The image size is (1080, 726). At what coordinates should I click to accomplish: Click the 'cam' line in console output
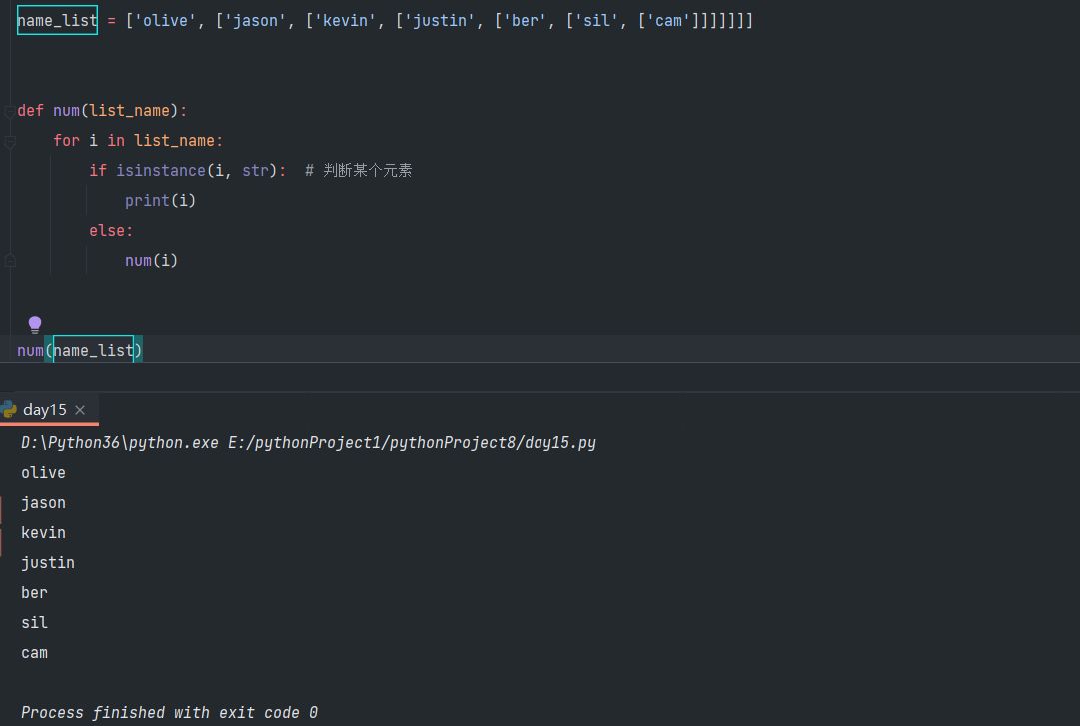34,653
